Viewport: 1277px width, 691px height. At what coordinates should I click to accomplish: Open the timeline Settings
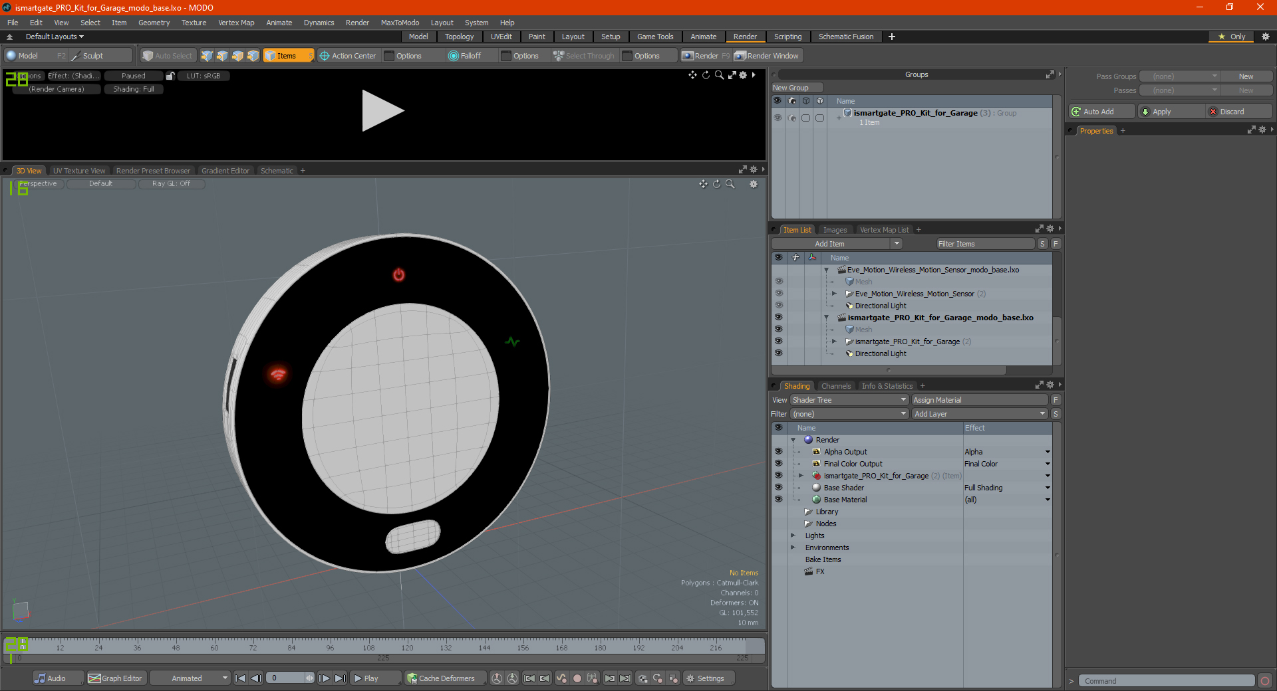coord(709,678)
